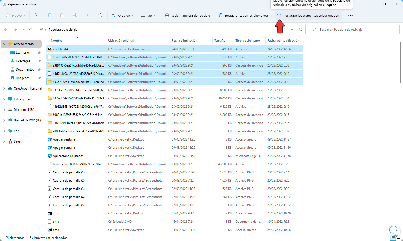Click Vaciar Papelera de reciclaje button
Screen dimensions: 403x241
[187, 16]
